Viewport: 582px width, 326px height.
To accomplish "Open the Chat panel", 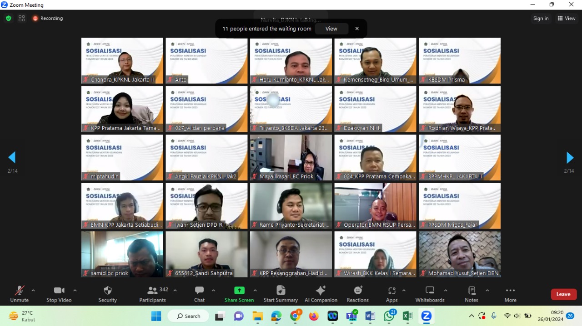I will [199, 294].
